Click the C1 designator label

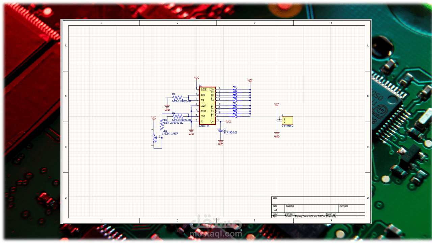225,130
